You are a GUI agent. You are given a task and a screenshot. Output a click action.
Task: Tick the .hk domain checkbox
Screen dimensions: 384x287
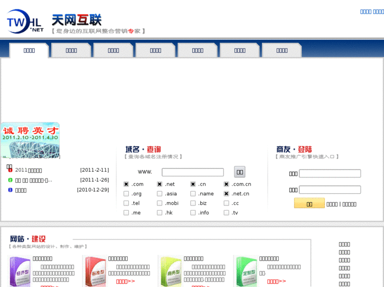[x=160, y=213]
